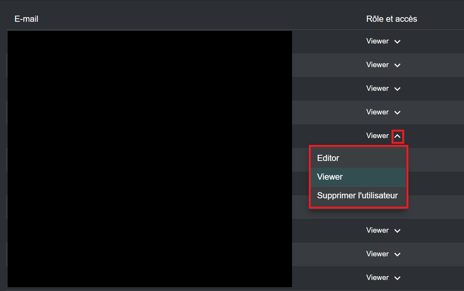Click the chevron in the last Viewer row
This screenshot has height=291, width=464.
click(397, 278)
